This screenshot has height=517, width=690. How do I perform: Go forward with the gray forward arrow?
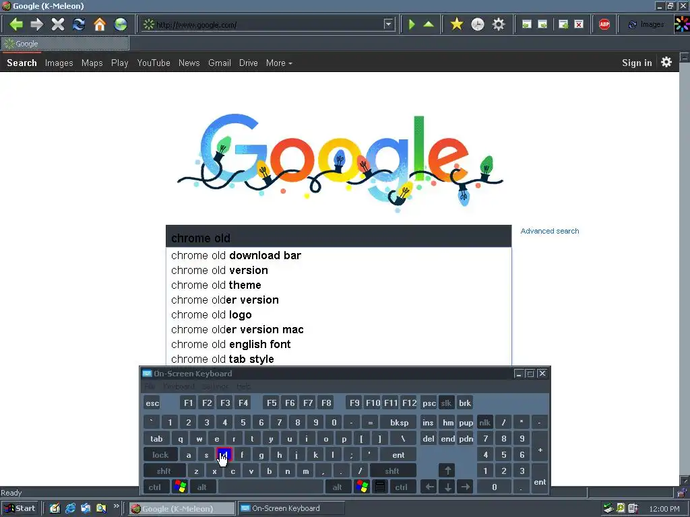tap(37, 24)
